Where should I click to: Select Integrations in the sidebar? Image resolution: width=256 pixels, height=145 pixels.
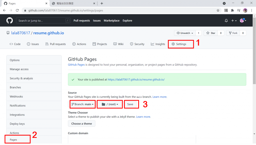tap(34, 115)
